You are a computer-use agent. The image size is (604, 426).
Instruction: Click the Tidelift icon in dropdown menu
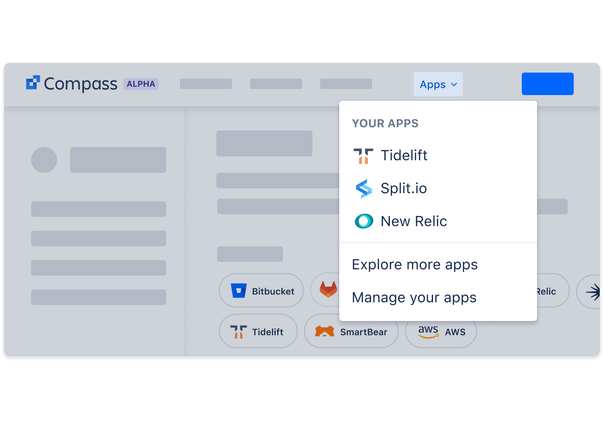363,156
